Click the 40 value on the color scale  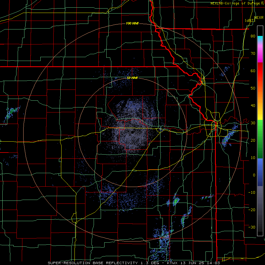coord(253,106)
